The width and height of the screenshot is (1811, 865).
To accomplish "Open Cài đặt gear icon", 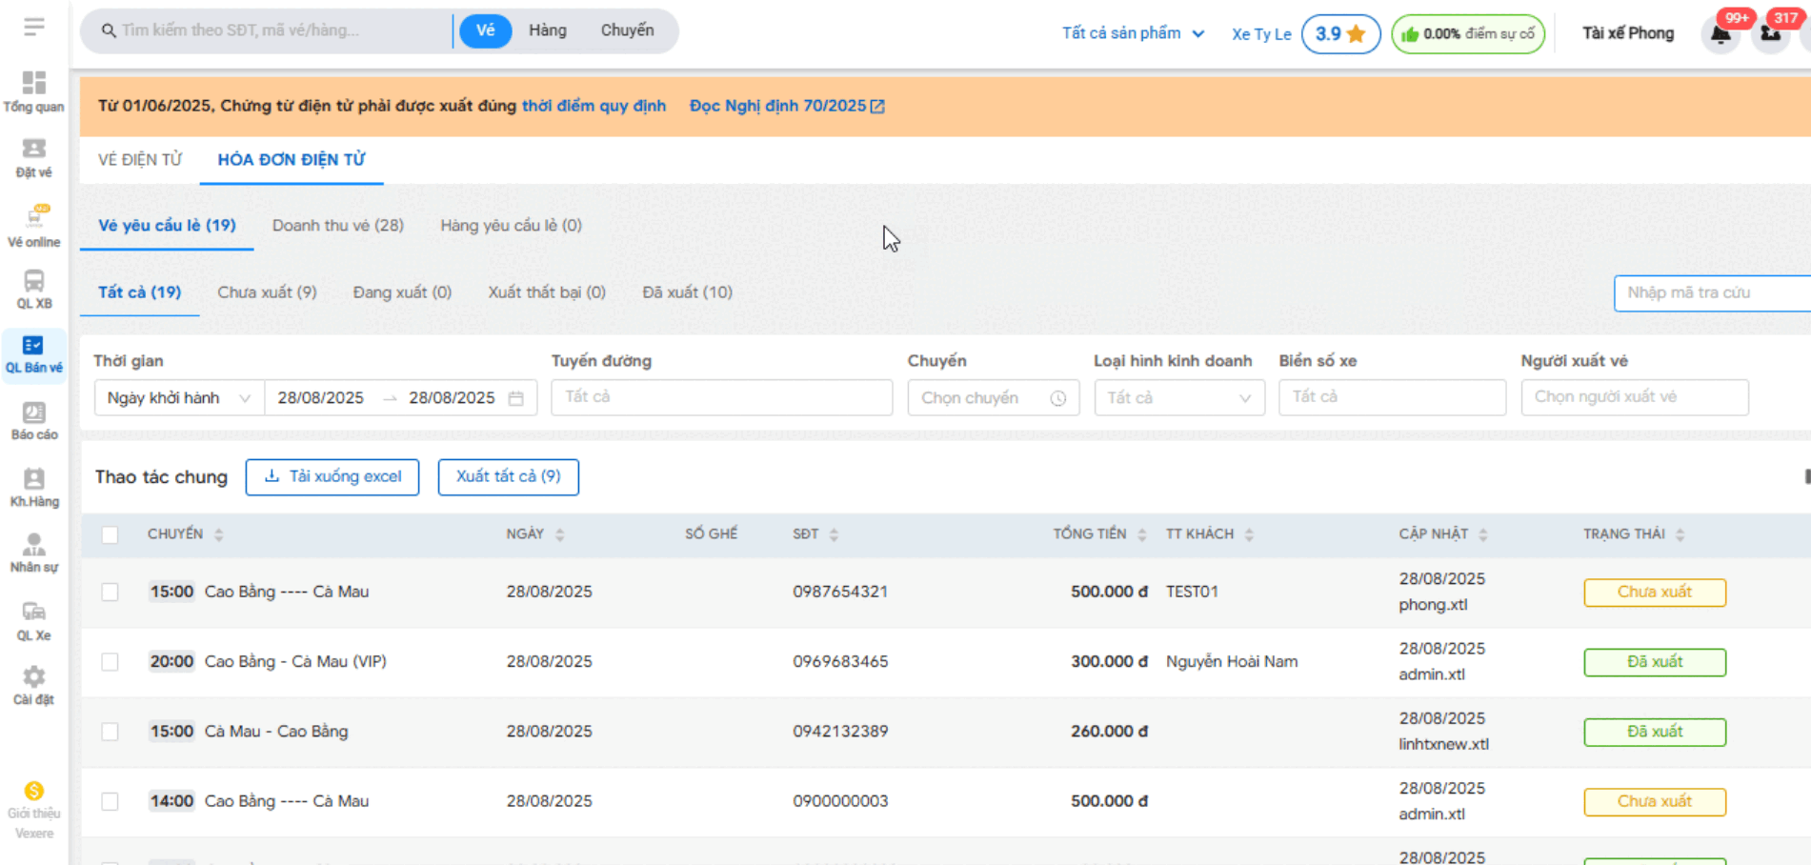I will [34, 677].
